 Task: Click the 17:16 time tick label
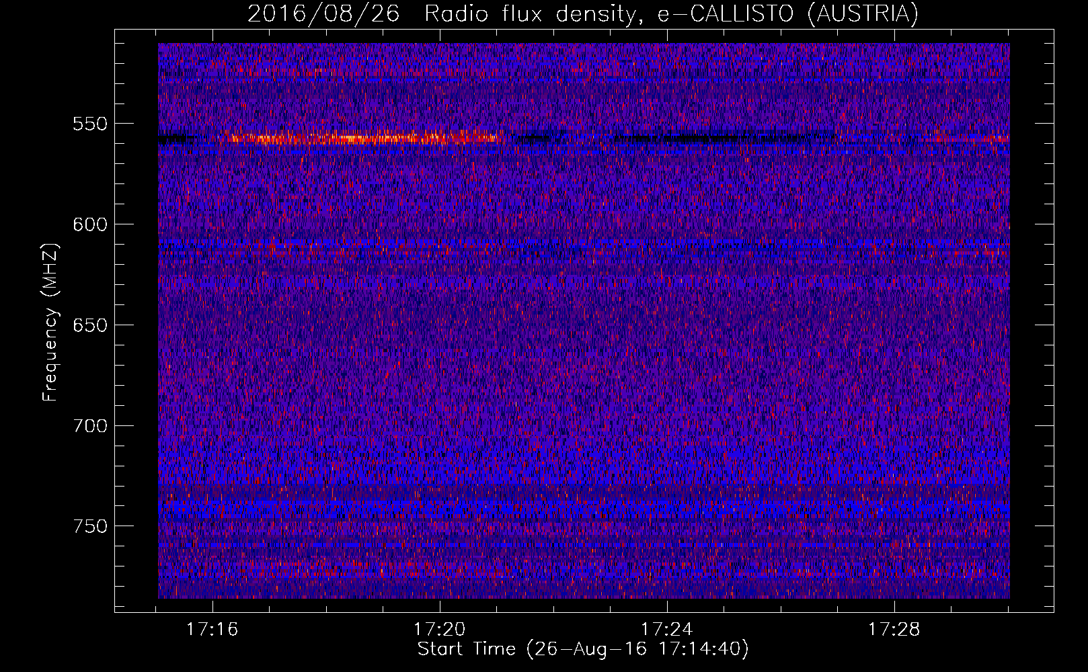pos(212,630)
